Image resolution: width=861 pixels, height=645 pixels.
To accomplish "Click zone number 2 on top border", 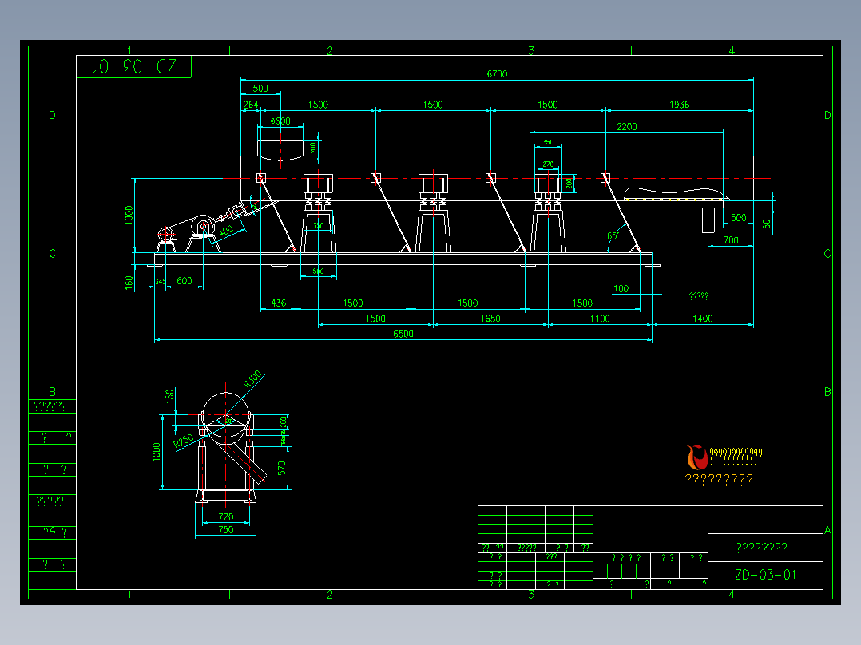I will click(x=329, y=50).
